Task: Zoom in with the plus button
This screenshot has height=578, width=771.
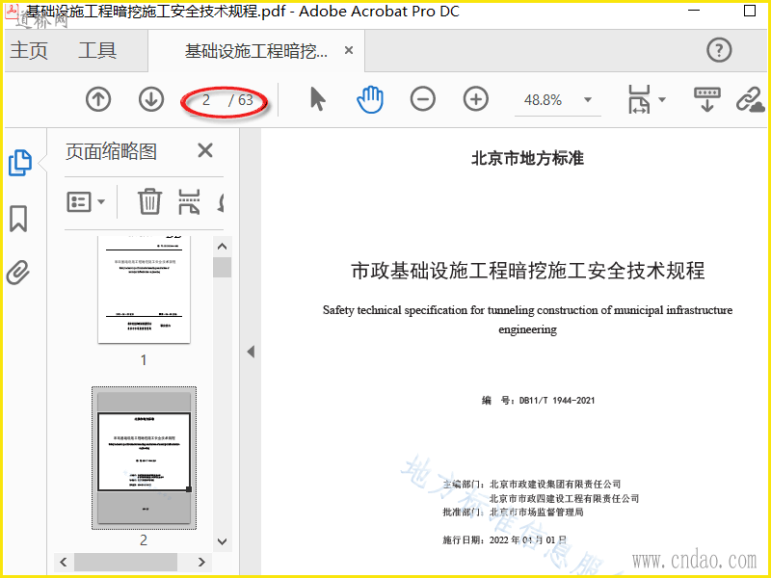Action: (x=475, y=99)
